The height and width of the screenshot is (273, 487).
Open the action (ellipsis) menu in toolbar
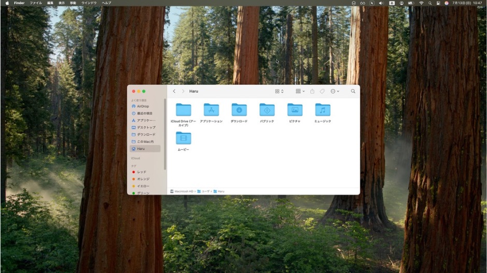335,91
